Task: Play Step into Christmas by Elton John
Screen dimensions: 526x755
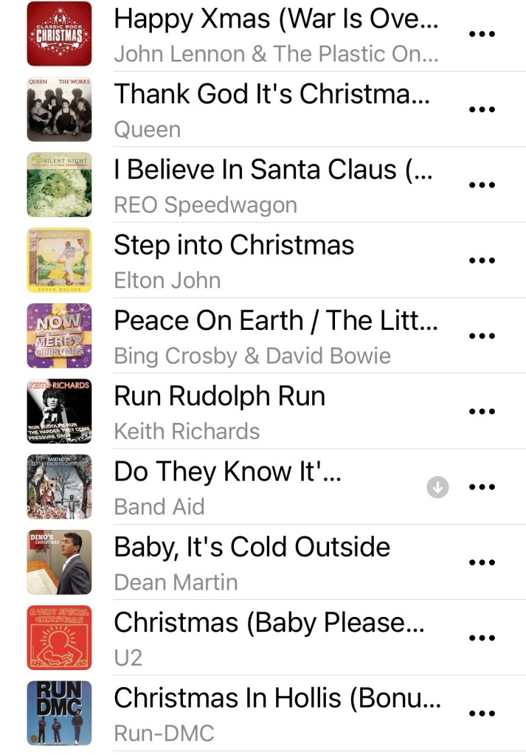Action: tap(234, 246)
